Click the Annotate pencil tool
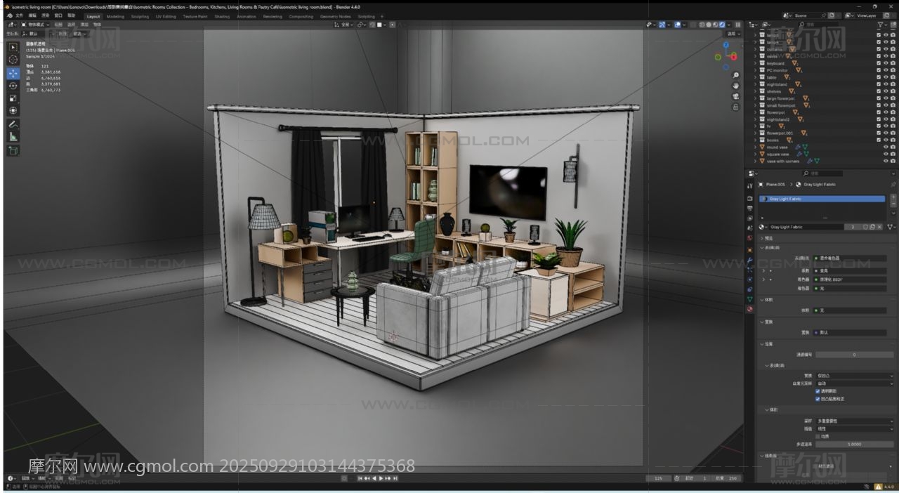 (13, 124)
